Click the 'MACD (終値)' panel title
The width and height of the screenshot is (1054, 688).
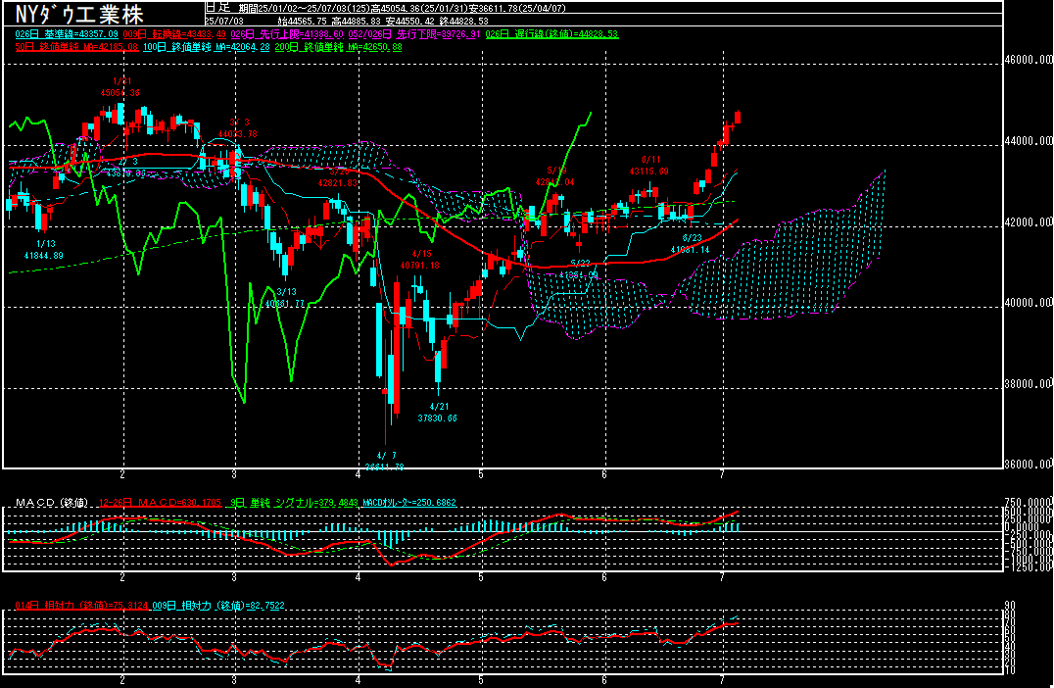(52, 503)
